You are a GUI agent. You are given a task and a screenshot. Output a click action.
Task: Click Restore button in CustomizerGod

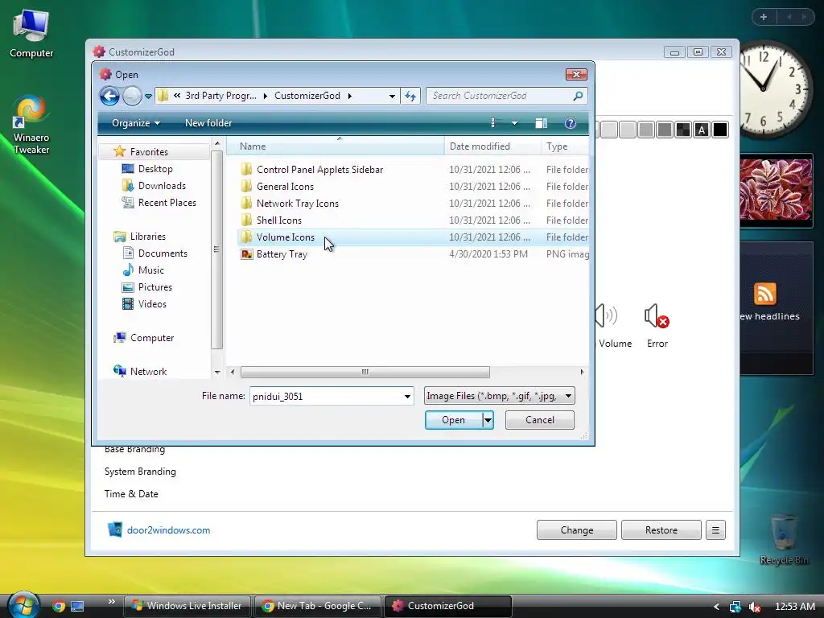pyautogui.click(x=661, y=530)
